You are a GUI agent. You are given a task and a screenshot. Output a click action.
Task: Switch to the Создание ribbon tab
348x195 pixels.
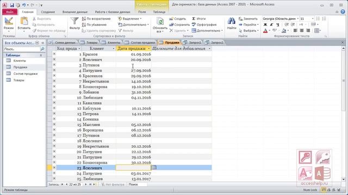(x=48, y=12)
